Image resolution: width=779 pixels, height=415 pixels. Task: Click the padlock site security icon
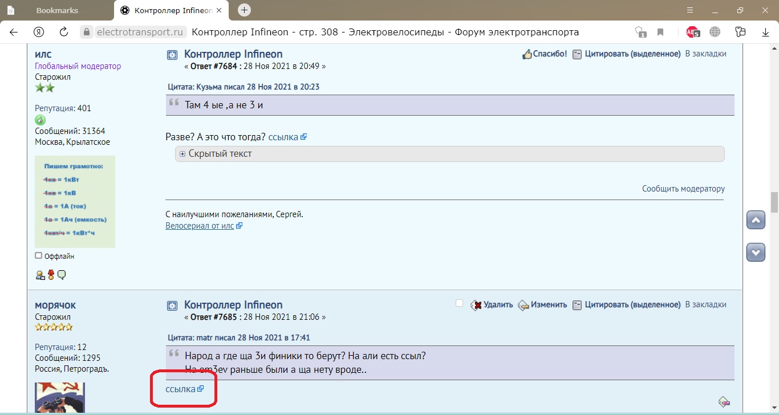tap(86, 32)
